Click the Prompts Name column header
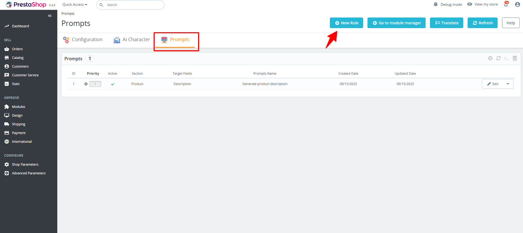Viewport: 523px width, 233px height. point(265,74)
